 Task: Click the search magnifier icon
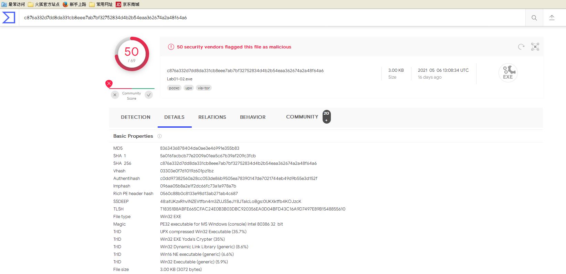pyautogui.click(x=534, y=18)
